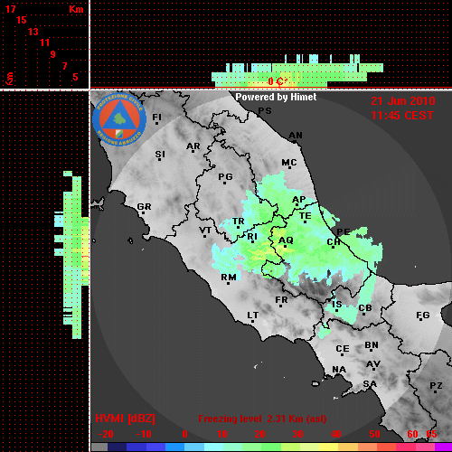Click the AN city label
Image resolution: width=452 pixels, height=452 pixels.
[296, 136]
